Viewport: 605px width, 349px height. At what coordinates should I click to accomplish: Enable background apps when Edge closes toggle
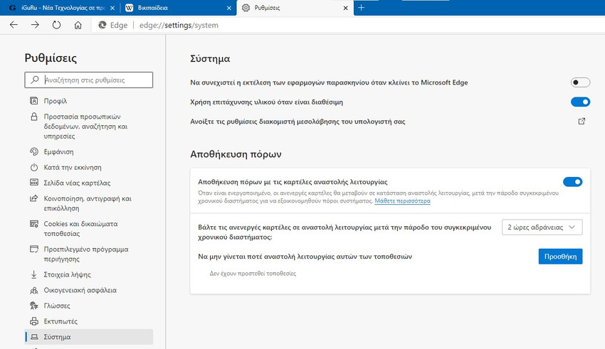pos(580,82)
